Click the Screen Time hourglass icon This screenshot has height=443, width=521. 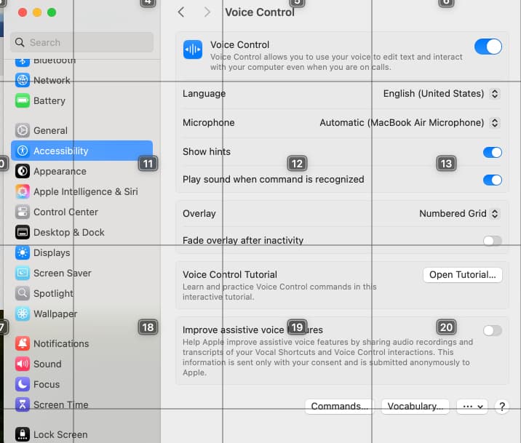(x=23, y=404)
